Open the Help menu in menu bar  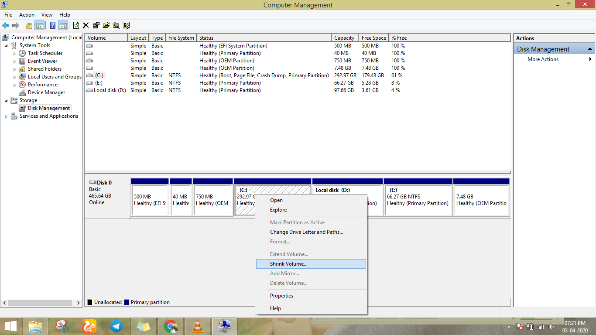point(65,15)
